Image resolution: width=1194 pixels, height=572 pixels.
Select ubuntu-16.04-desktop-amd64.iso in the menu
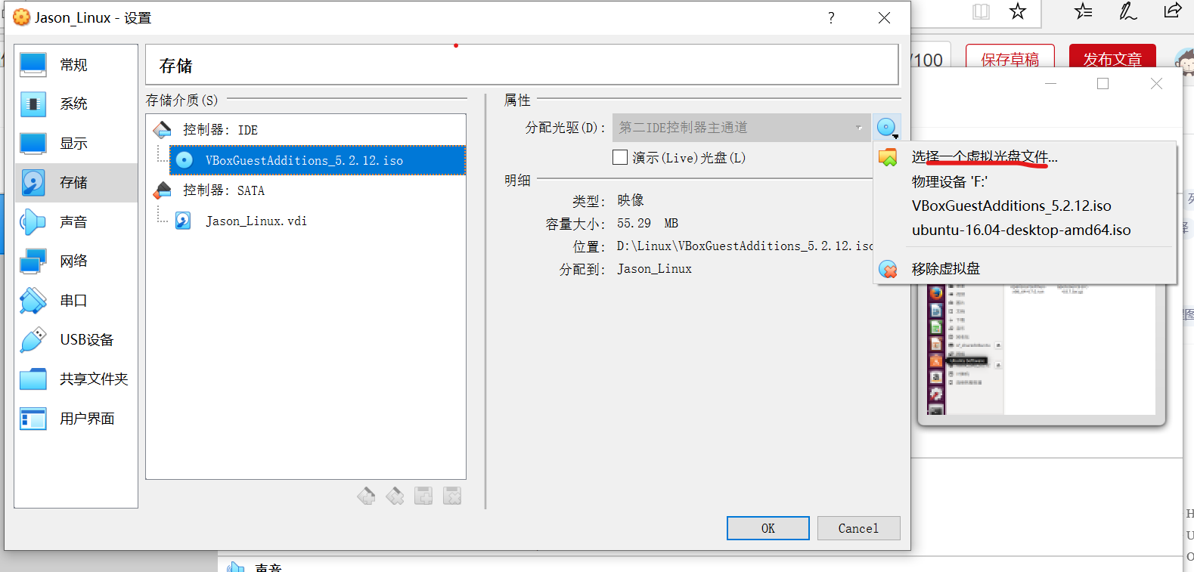point(1022,230)
